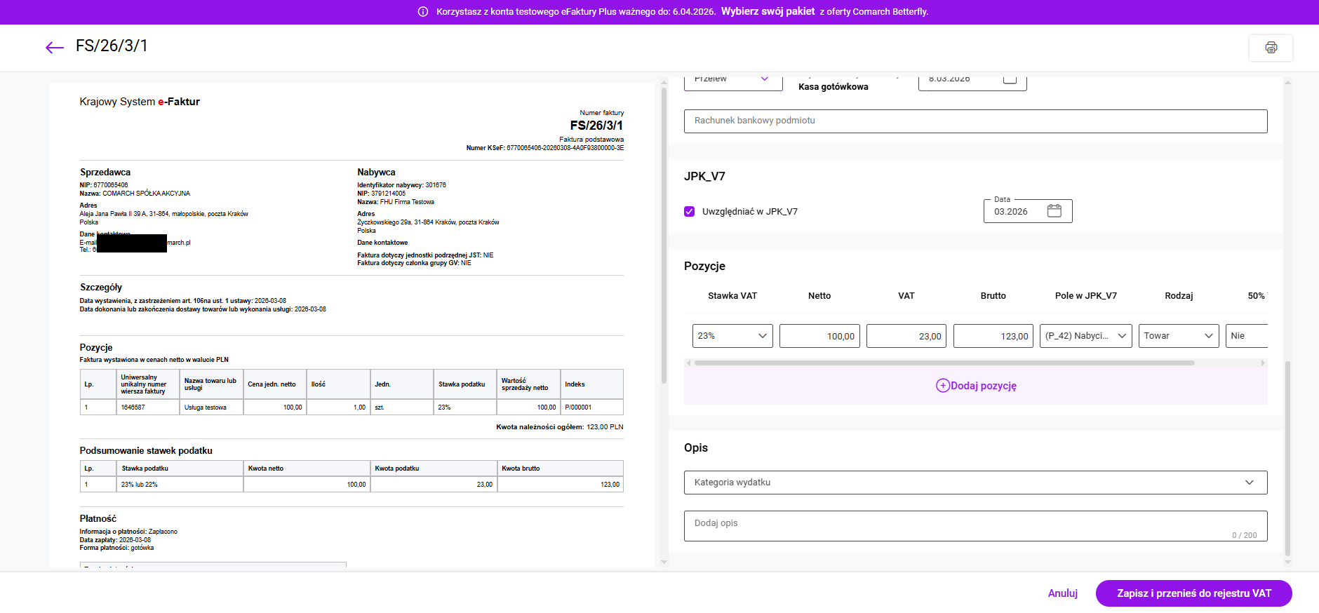Click the Wybierz swój pakiet link

coord(768,11)
